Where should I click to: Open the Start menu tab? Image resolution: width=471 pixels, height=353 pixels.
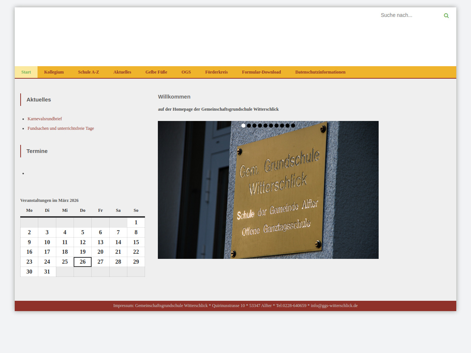click(x=26, y=72)
